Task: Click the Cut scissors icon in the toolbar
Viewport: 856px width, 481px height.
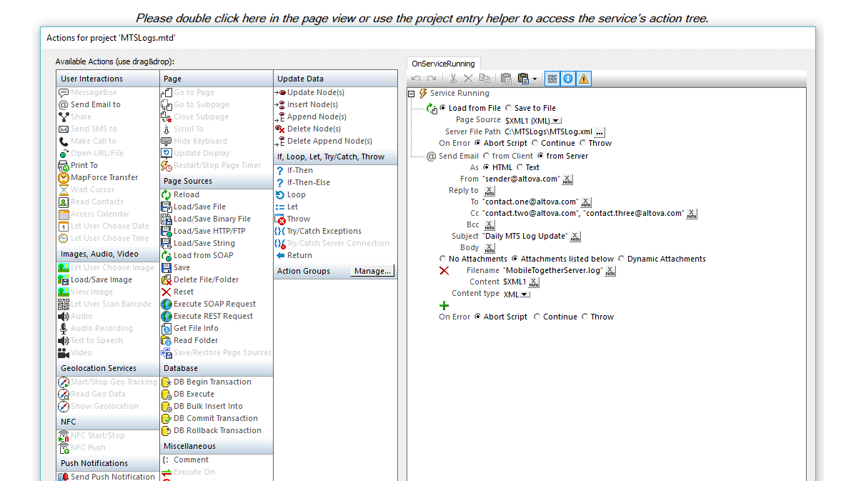Action: coord(453,79)
